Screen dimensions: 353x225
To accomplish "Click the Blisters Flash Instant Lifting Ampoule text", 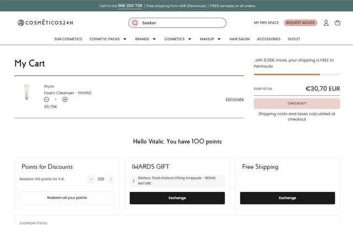I will (x=176, y=181).
